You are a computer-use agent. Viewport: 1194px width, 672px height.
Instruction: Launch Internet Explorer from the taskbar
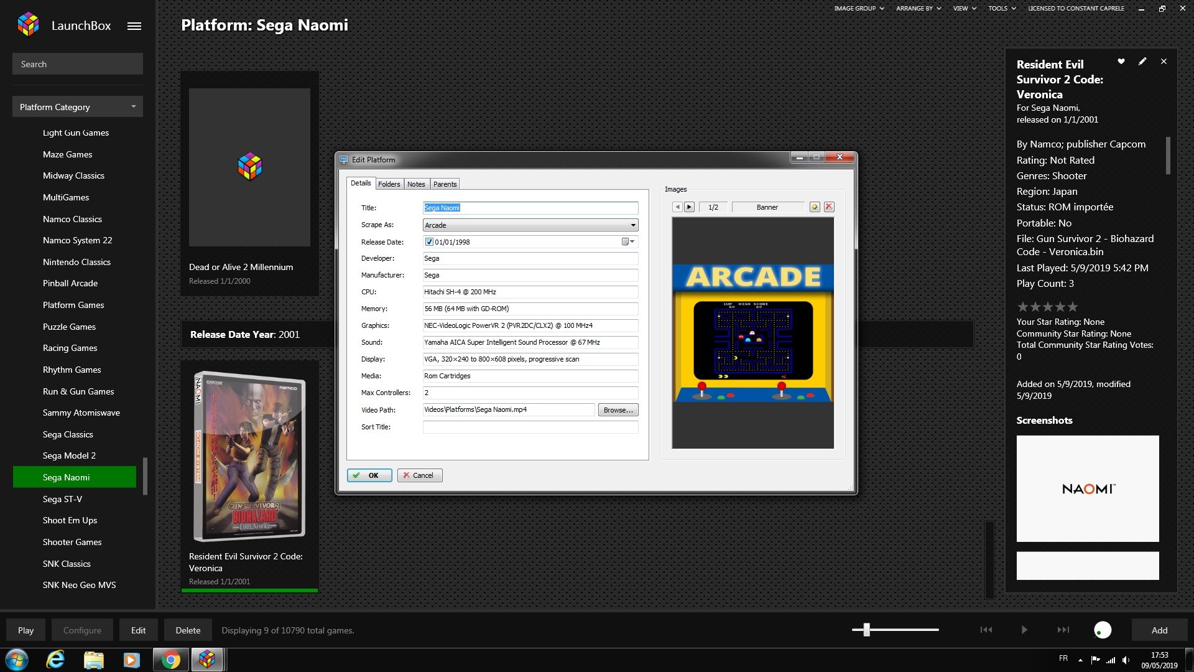coord(55,660)
